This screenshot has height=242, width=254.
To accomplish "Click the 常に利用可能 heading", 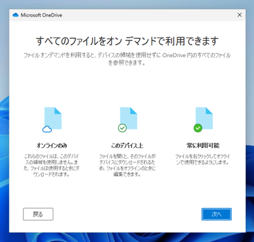I will pos(203,145).
